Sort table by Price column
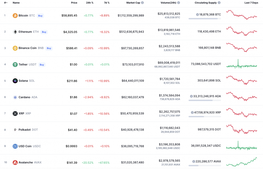 [x=74, y=3]
